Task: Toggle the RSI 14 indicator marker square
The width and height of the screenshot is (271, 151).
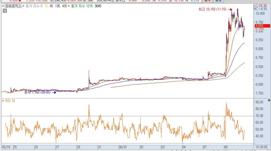Action: click(x=3, y=101)
